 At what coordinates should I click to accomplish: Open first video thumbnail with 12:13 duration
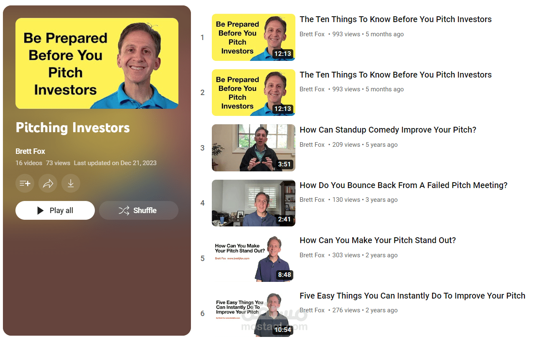click(x=254, y=38)
